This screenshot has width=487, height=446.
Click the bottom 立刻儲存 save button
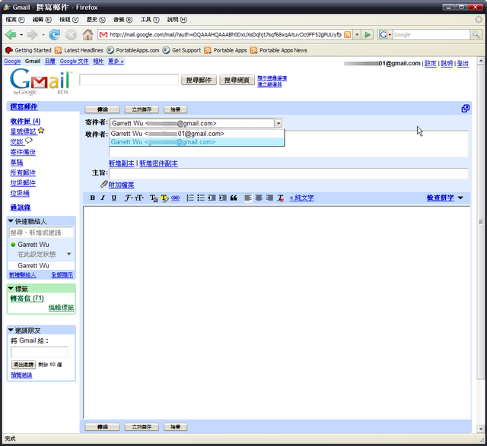click(142, 427)
